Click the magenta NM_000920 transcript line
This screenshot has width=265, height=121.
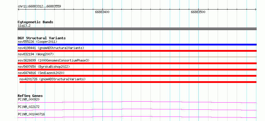coord(137,102)
